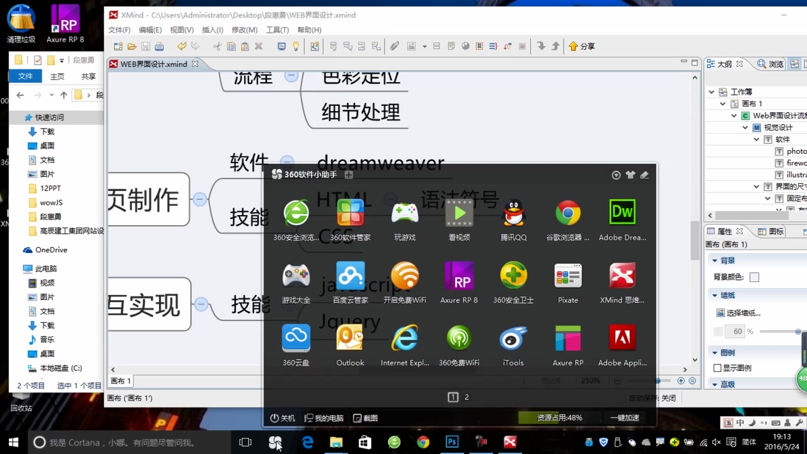Launch Outlook icon in assistant
Image resolution: width=807 pixels, height=454 pixels.
click(x=351, y=345)
